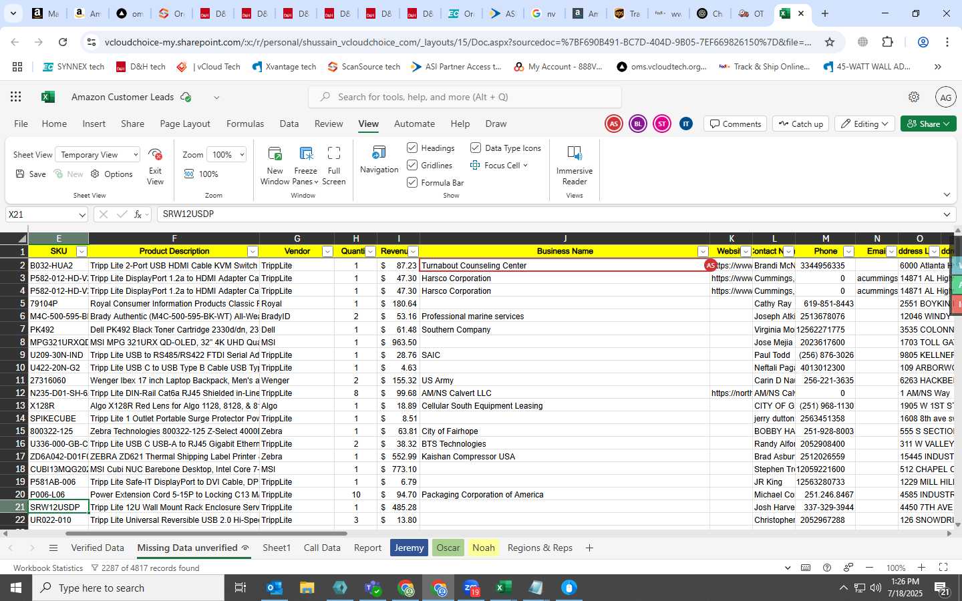Click the AS collaborator avatar
This screenshot has width=962, height=601.
613,124
